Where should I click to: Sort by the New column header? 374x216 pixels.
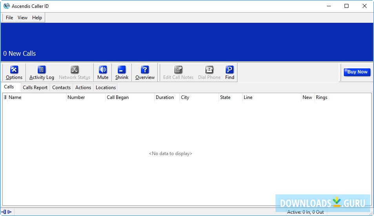tap(307, 97)
